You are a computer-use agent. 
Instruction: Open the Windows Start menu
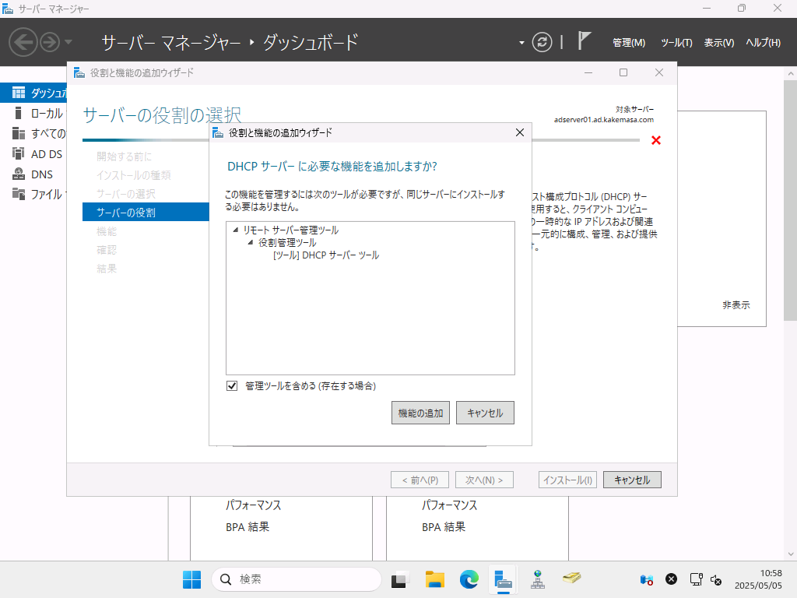tap(191, 579)
